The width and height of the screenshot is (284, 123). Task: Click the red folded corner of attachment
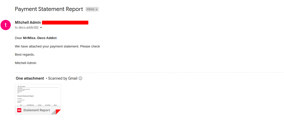click(x=58, y=112)
